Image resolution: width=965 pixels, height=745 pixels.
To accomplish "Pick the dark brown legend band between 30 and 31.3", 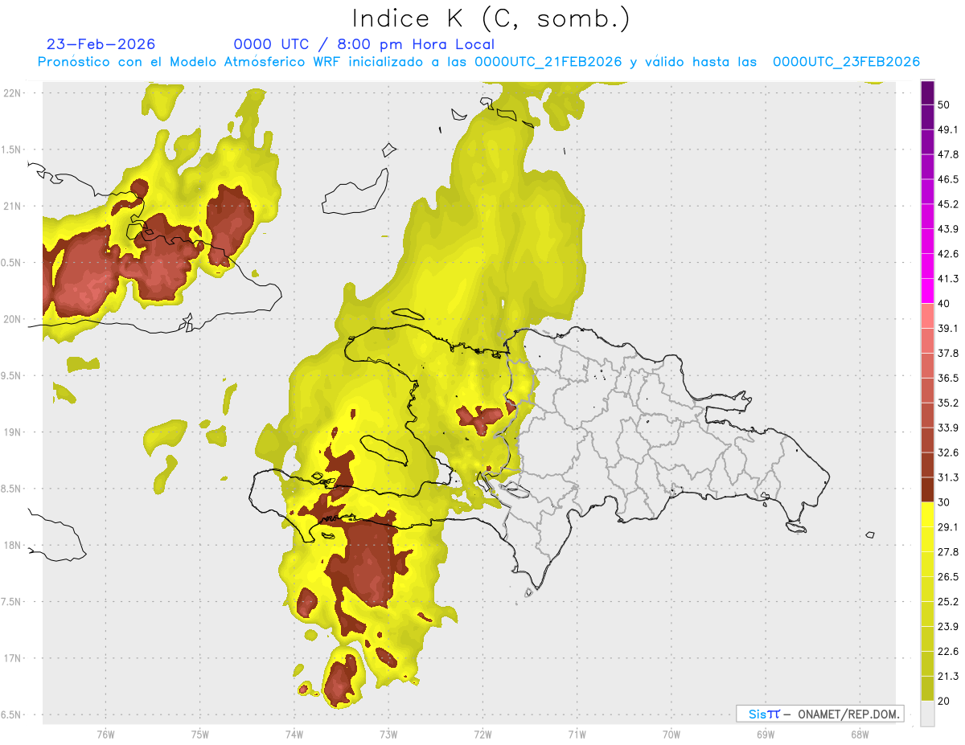I will click(x=927, y=489).
